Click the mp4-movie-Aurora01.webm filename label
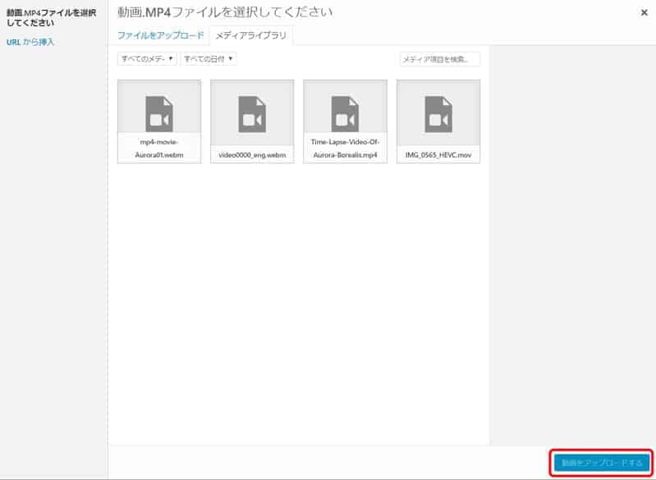This screenshot has width=656, height=480. pos(159,149)
